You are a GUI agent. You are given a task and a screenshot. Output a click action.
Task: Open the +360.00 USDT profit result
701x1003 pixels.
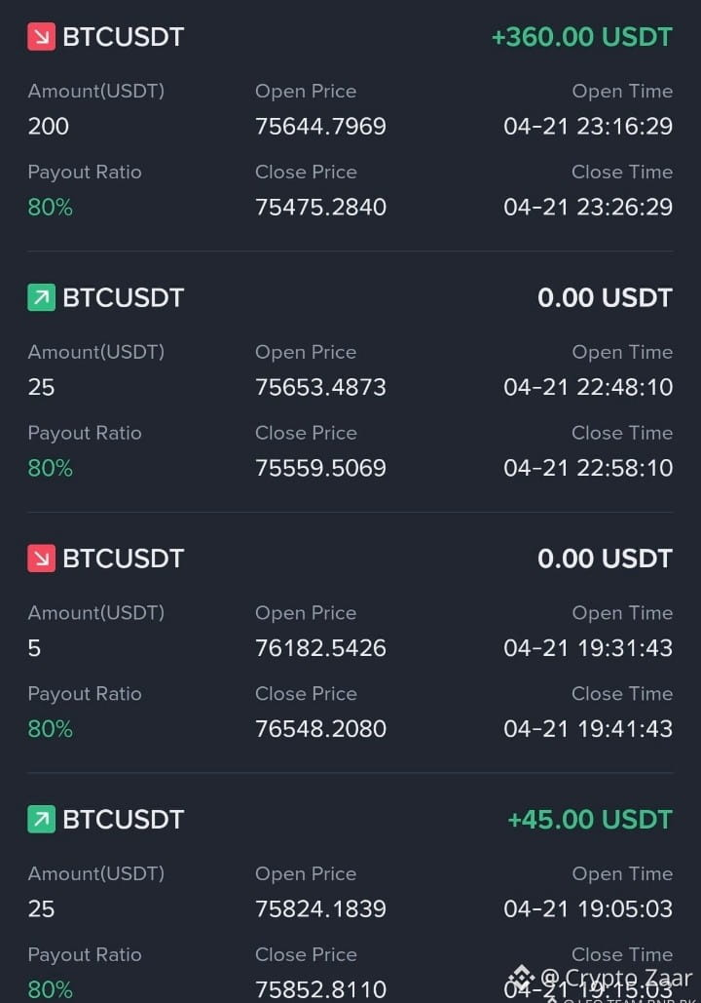(x=581, y=36)
